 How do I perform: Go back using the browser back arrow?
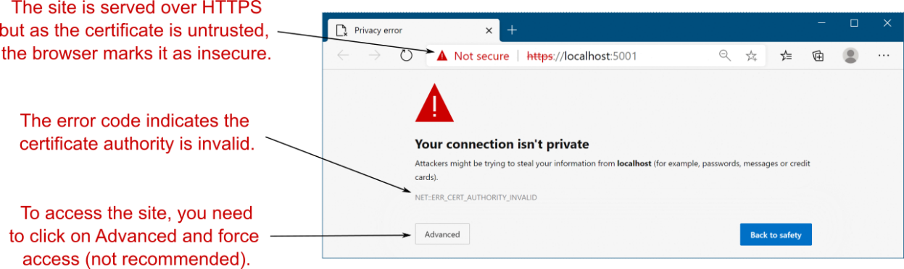tap(344, 56)
